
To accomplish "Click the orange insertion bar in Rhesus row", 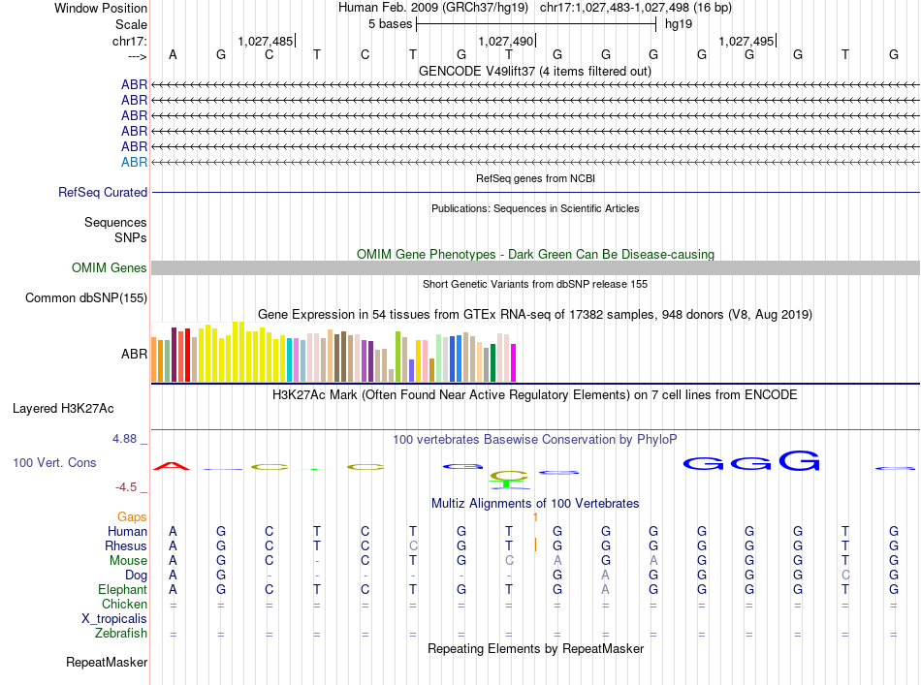I will pyautogui.click(x=535, y=545).
